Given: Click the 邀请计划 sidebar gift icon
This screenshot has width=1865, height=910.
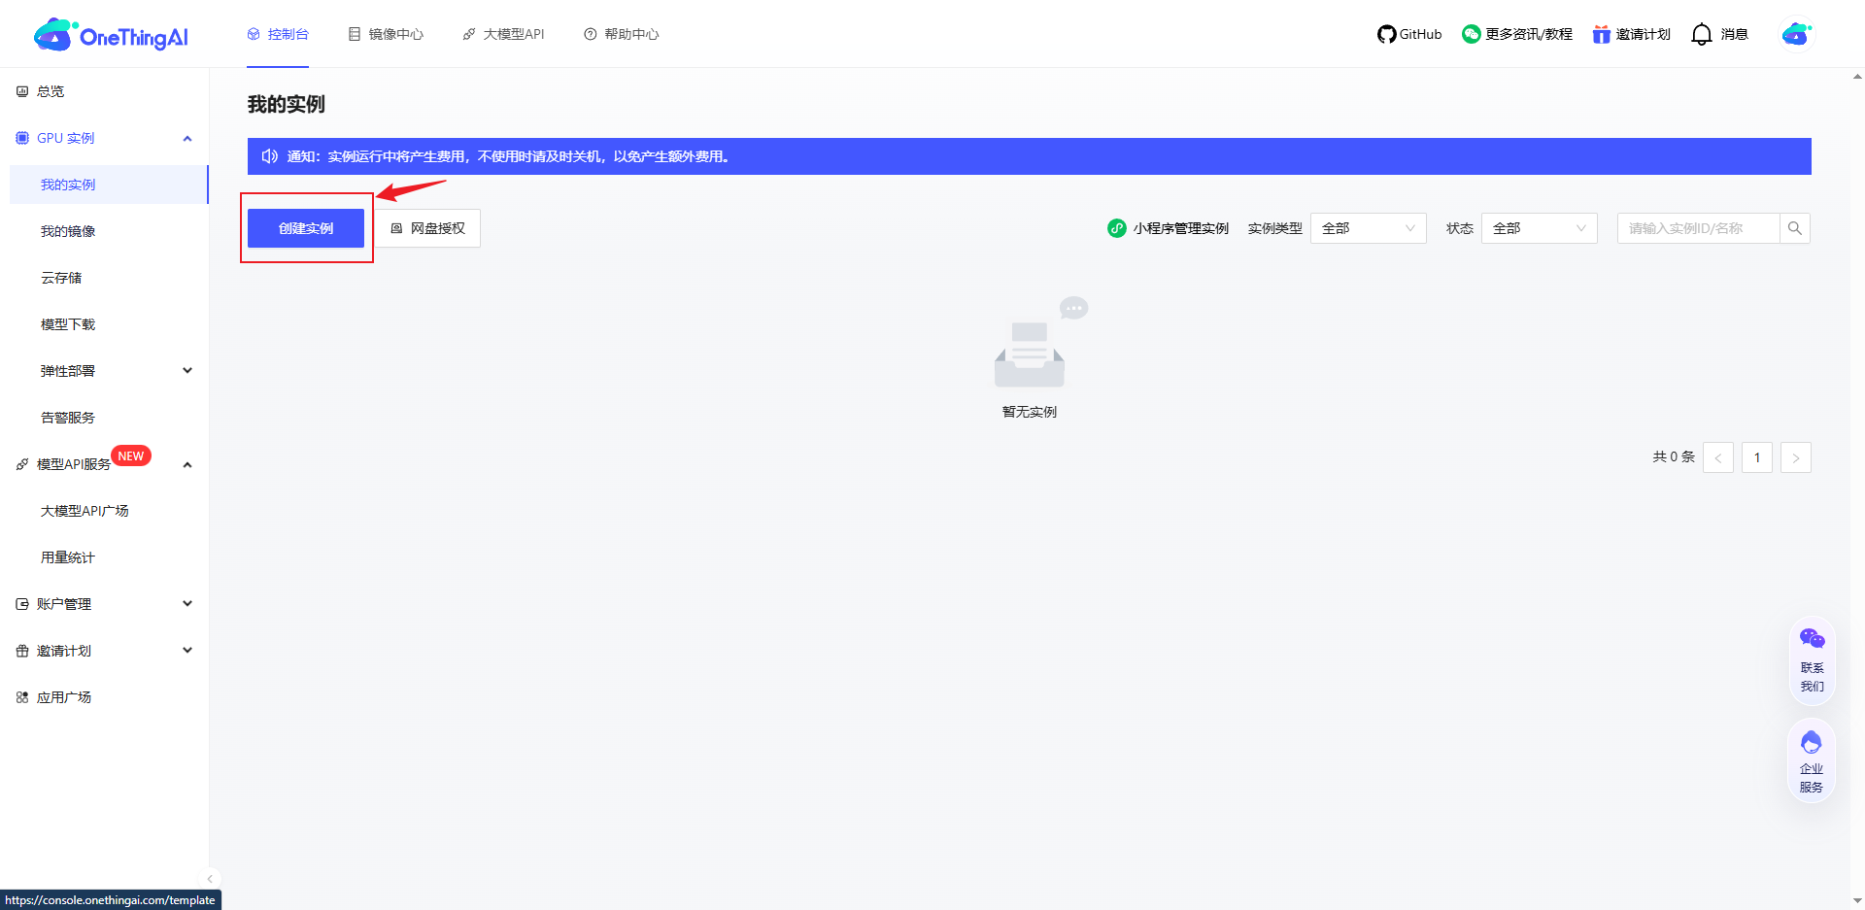Looking at the screenshot, I should click(22, 651).
